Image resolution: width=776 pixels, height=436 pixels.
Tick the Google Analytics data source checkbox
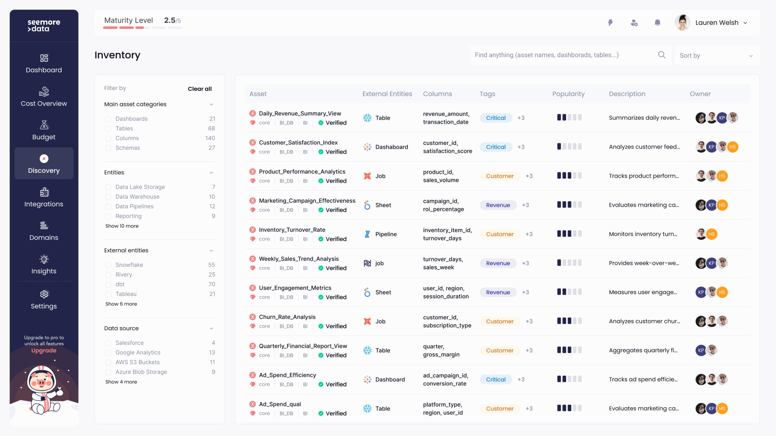pyautogui.click(x=108, y=353)
